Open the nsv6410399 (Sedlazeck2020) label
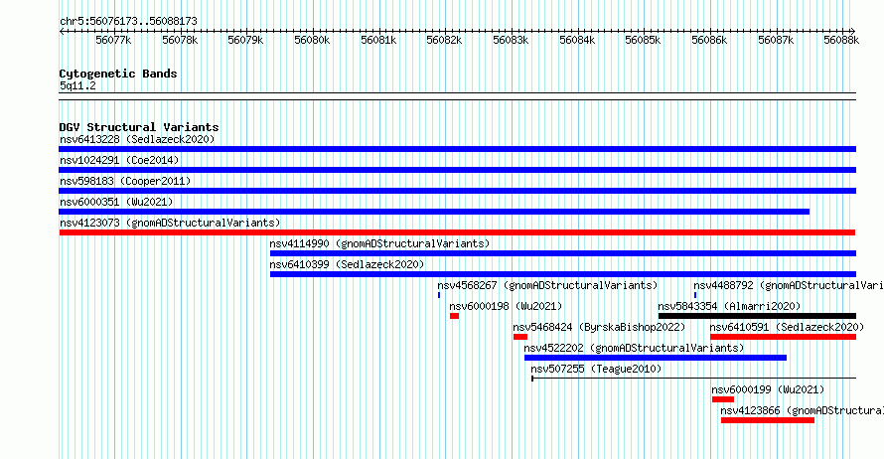The height and width of the screenshot is (459, 884). point(347,264)
